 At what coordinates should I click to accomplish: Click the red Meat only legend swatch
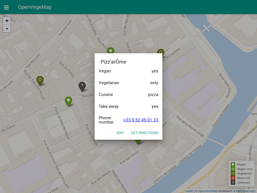233,178
